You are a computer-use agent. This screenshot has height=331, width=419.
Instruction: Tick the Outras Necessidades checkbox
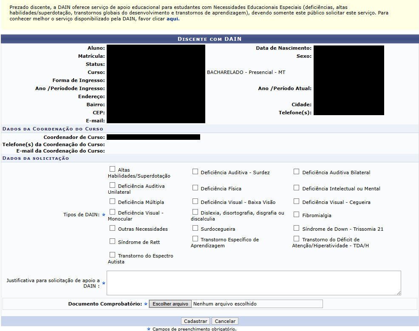click(x=112, y=228)
